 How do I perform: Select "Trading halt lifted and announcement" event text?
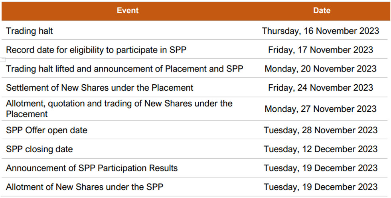pyautogui.click(x=124, y=68)
